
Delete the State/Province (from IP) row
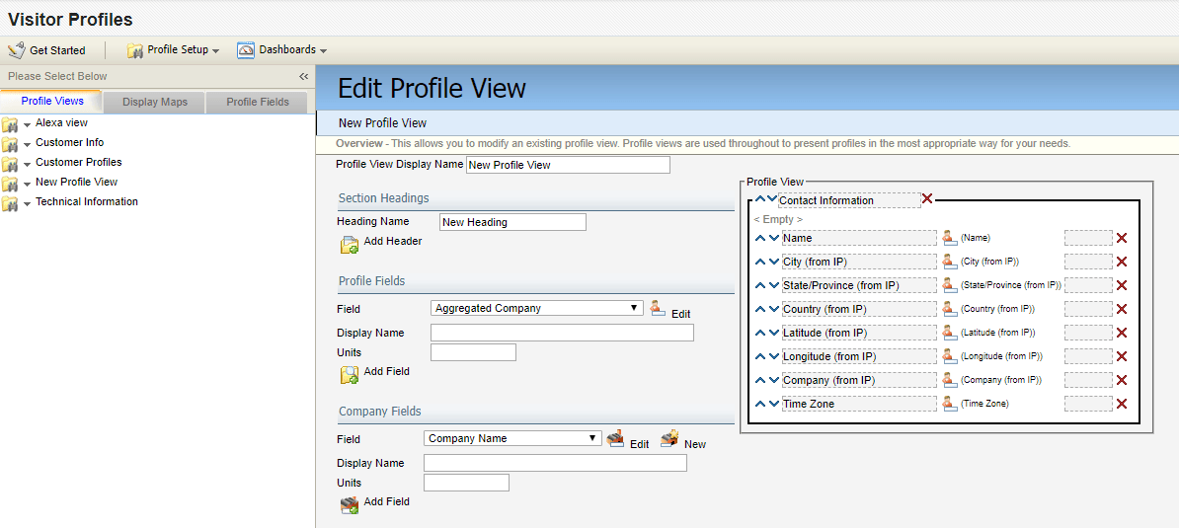pos(1121,285)
